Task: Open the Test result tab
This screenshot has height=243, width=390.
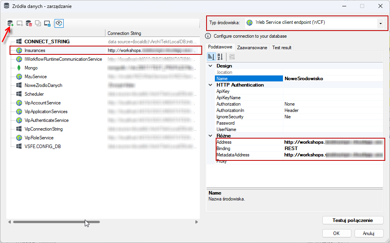Action: (282, 47)
